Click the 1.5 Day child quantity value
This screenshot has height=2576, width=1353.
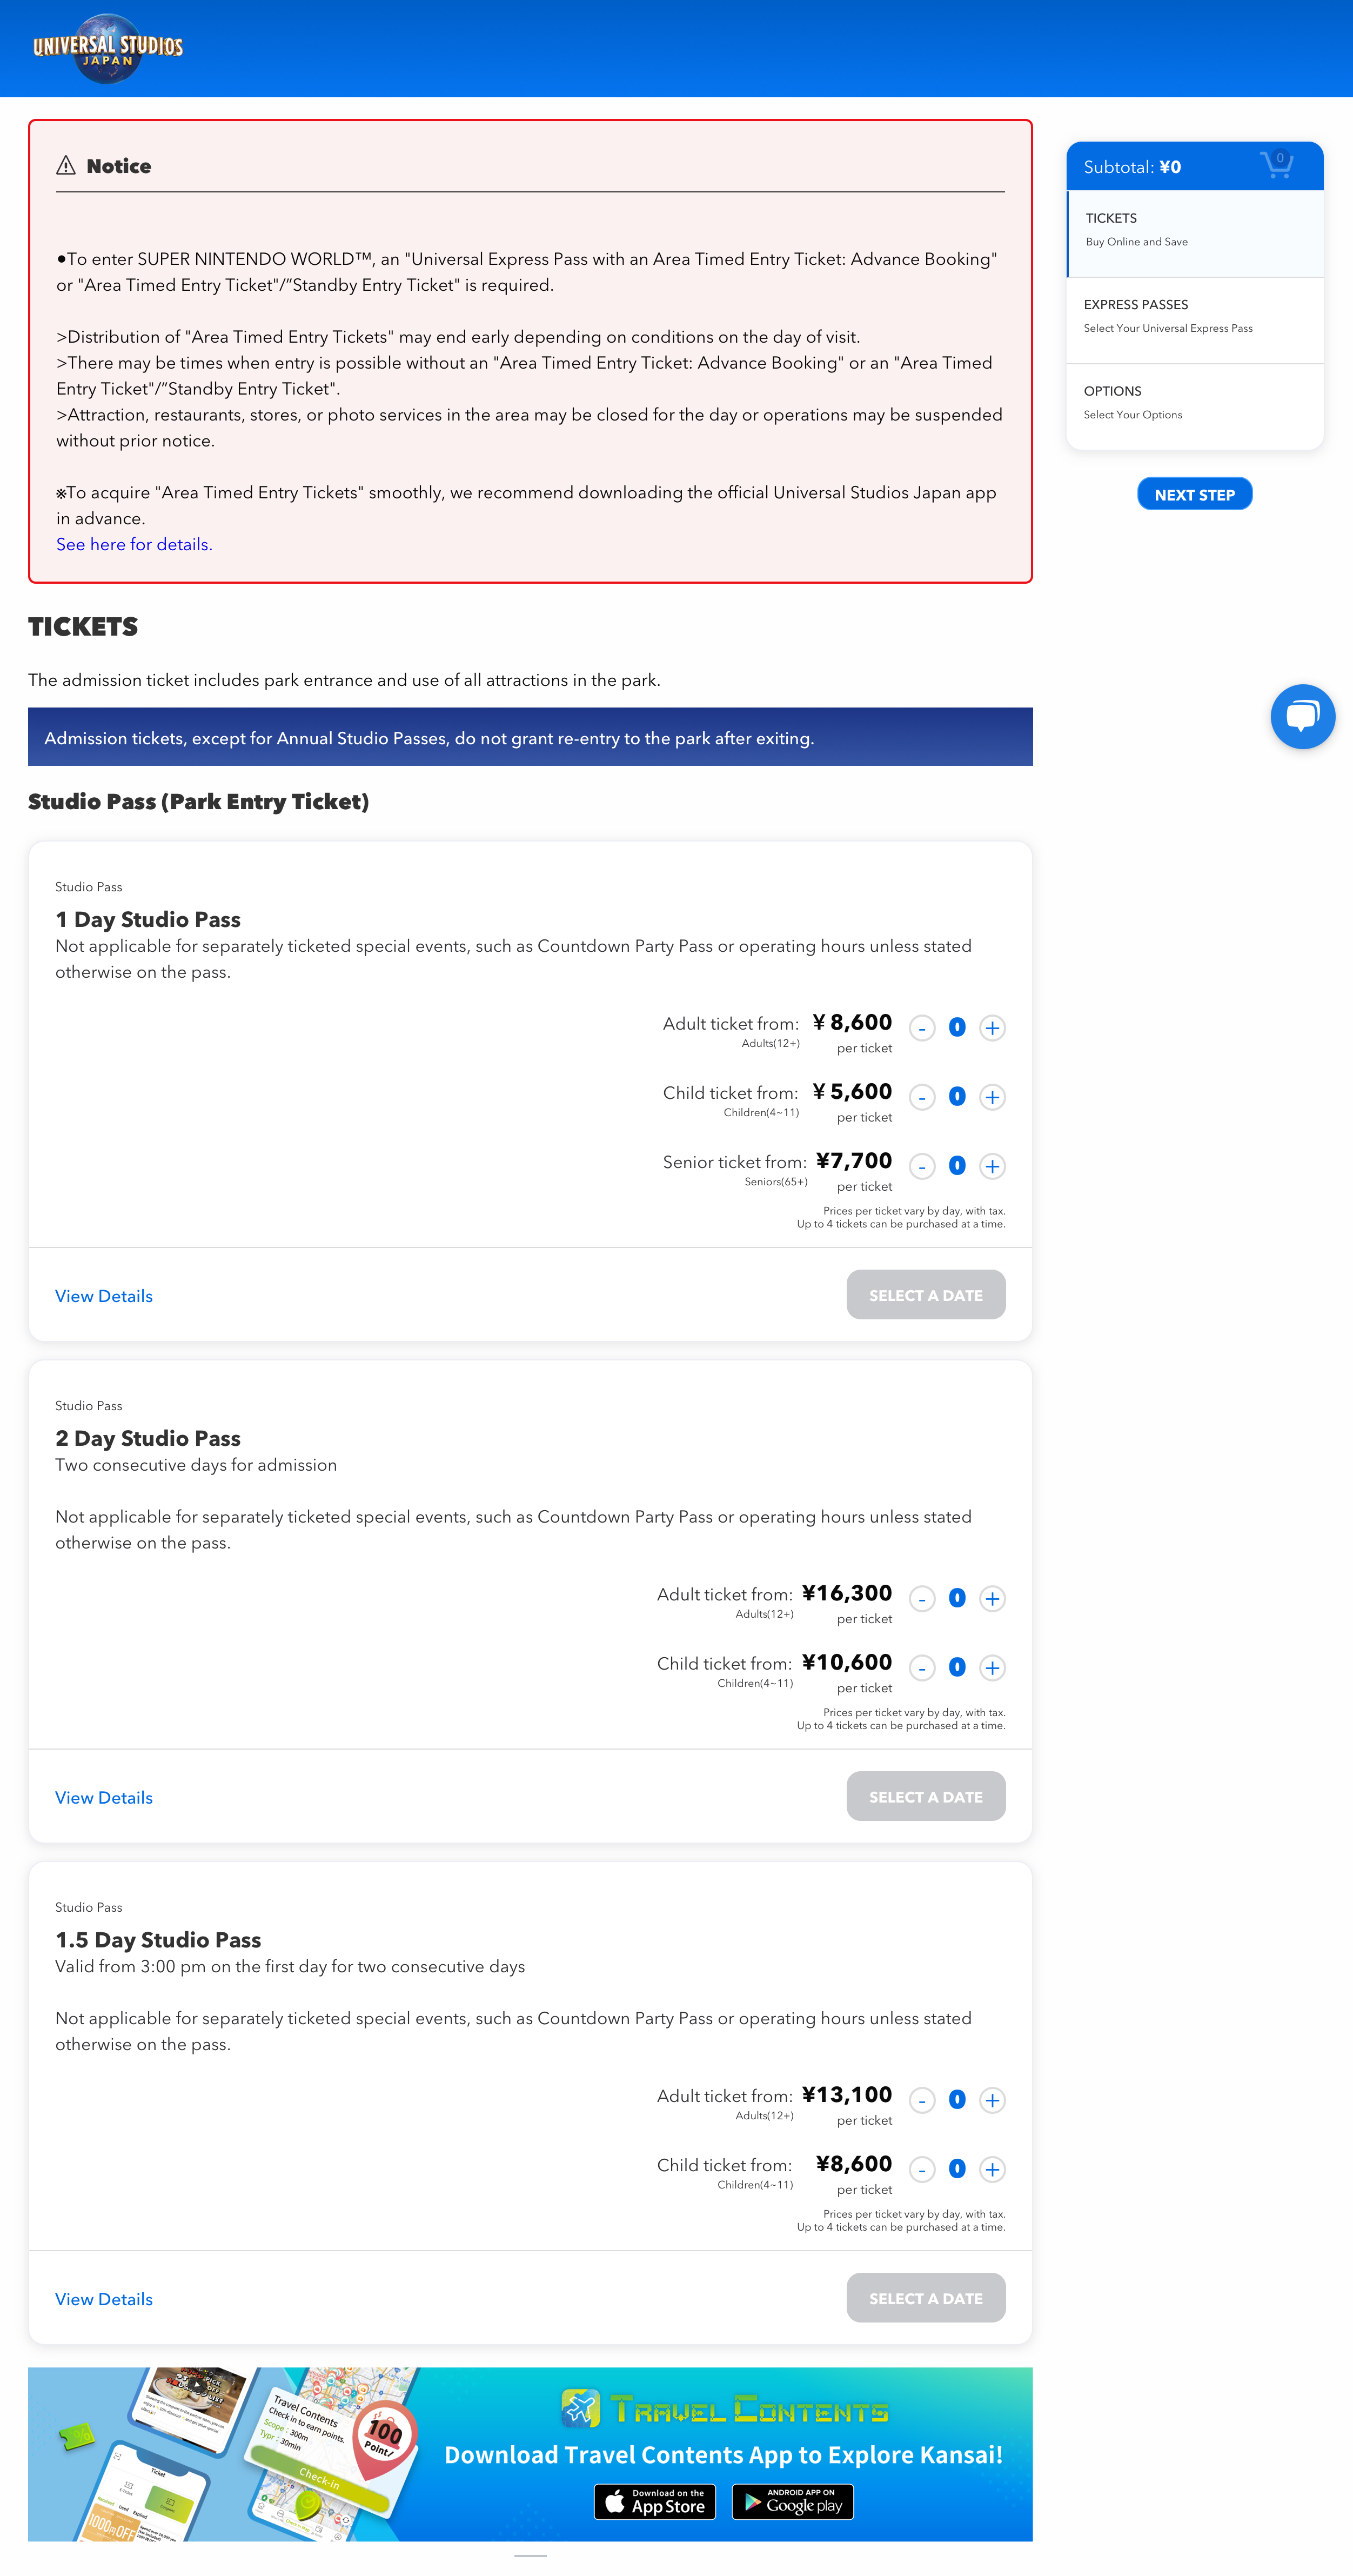957,2169
